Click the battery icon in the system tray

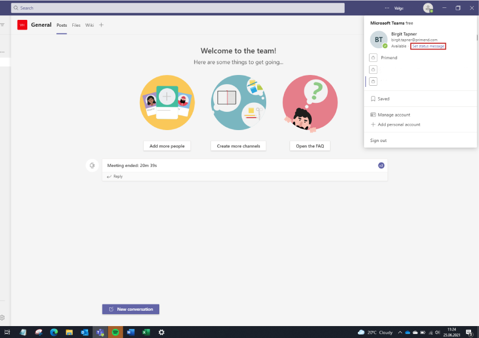[423, 332]
